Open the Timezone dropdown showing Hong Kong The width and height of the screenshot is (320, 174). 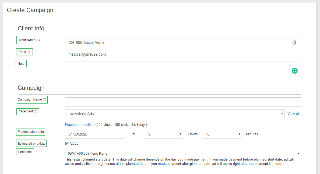click(183, 154)
